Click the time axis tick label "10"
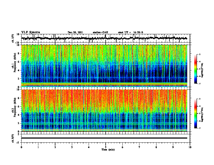The image size is (214, 165). coord(190,147)
